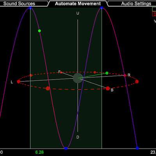Open the Audio Settings tab
Image resolution: width=156 pixels, height=156 pixels.
click(136, 4)
